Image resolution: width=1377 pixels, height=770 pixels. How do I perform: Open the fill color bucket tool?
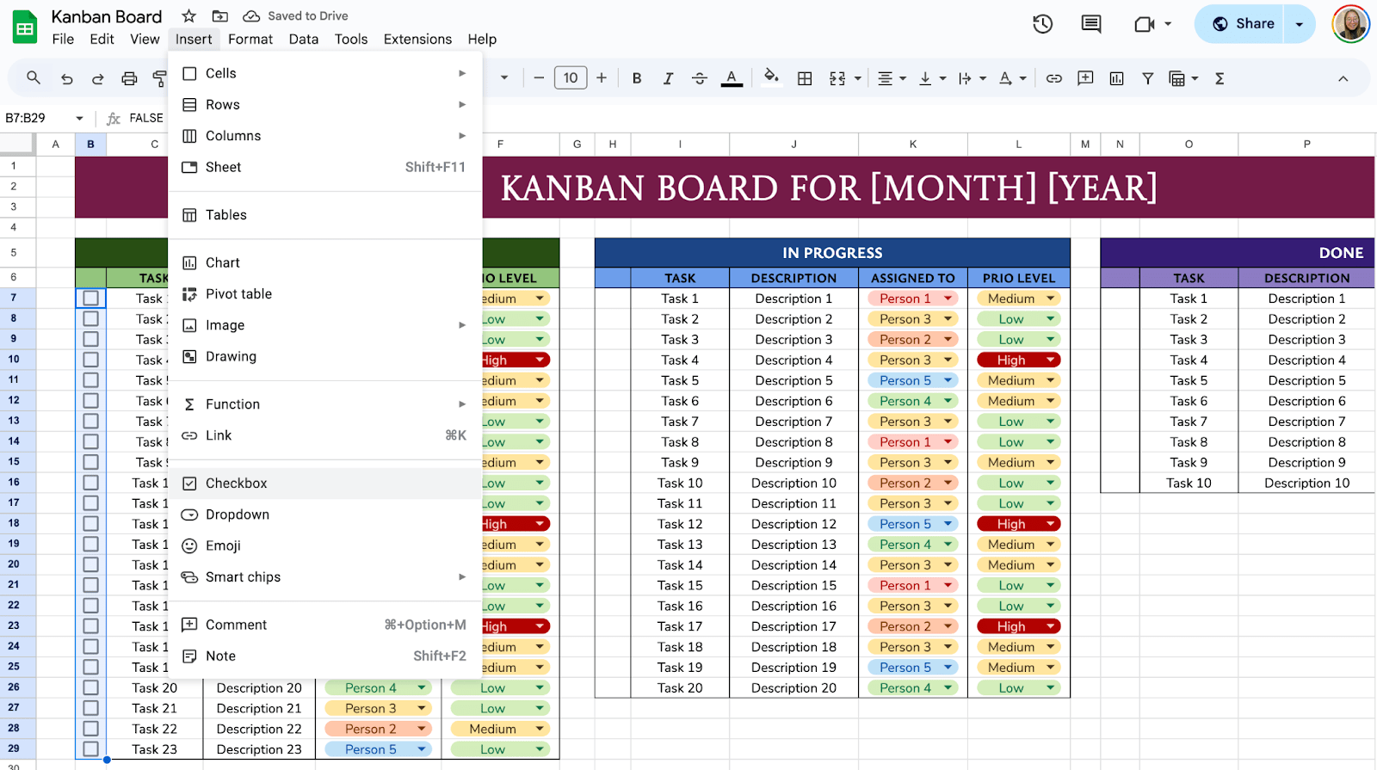[771, 77]
